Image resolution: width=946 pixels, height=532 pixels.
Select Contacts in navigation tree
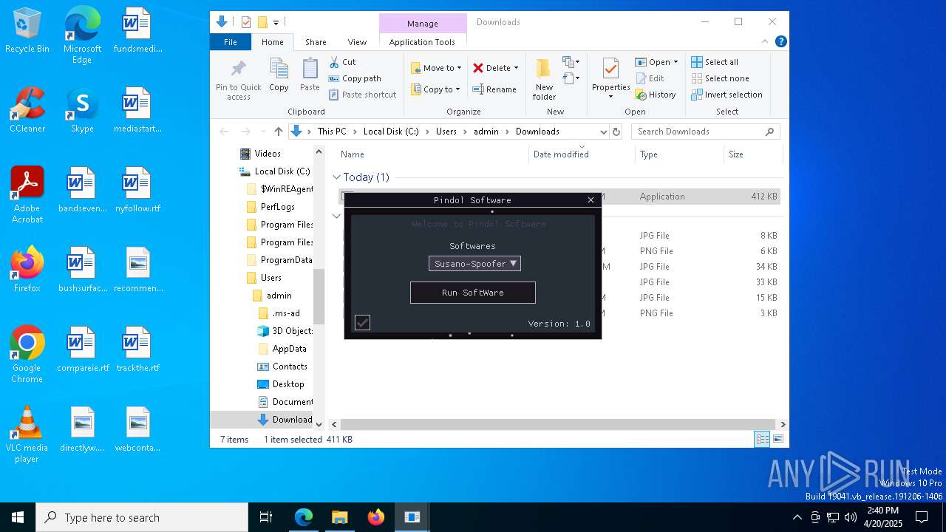pyautogui.click(x=282, y=366)
